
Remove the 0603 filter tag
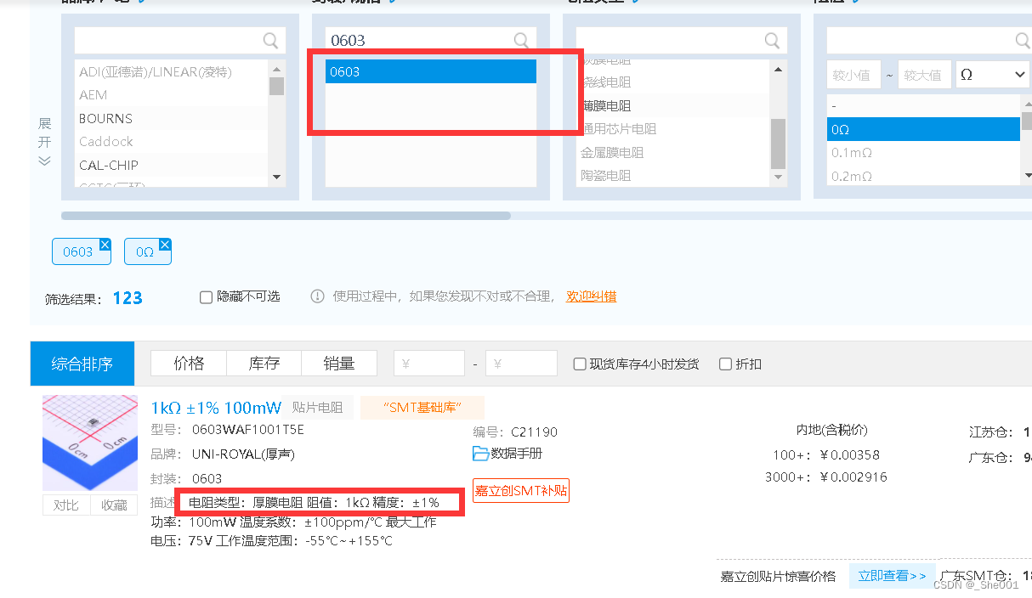coord(105,245)
